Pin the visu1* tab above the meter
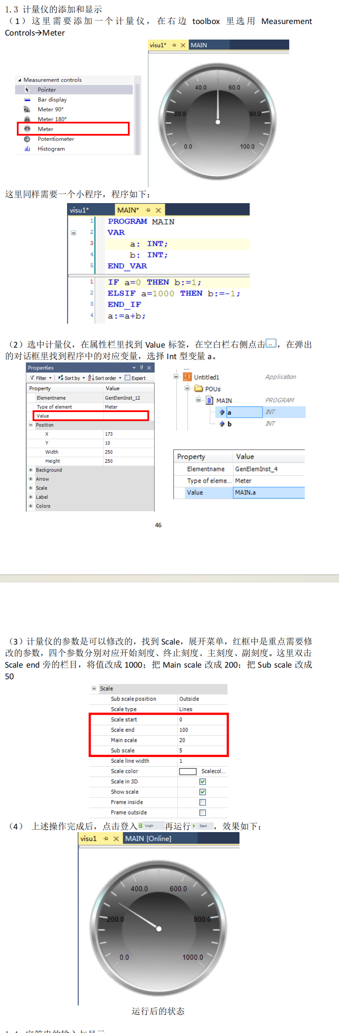339x1033 pixels. click(x=174, y=45)
